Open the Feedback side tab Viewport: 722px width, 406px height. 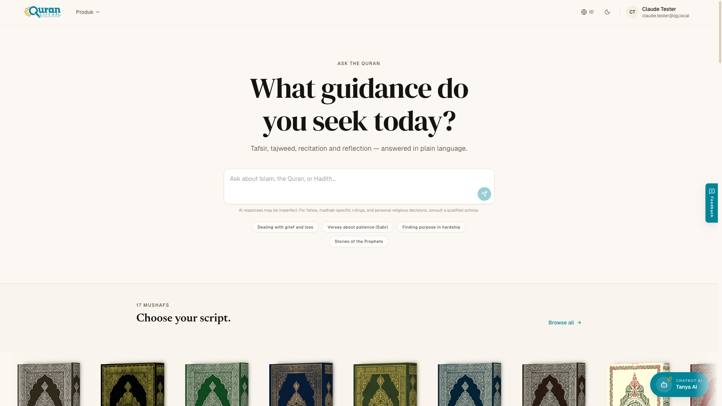[x=711, y=203]
